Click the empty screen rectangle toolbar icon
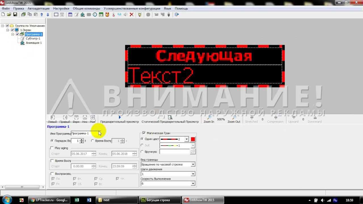This screenshot has width=363, height=204. (56, 14)
